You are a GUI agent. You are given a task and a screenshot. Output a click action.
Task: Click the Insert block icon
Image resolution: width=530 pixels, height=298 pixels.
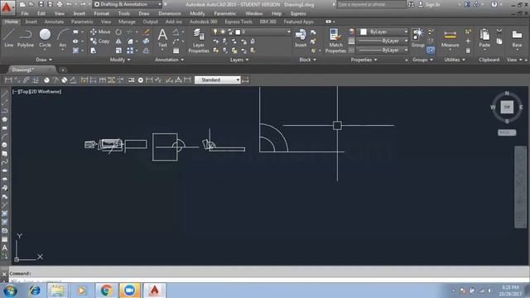pyautogui.click(x=301, y=38)
